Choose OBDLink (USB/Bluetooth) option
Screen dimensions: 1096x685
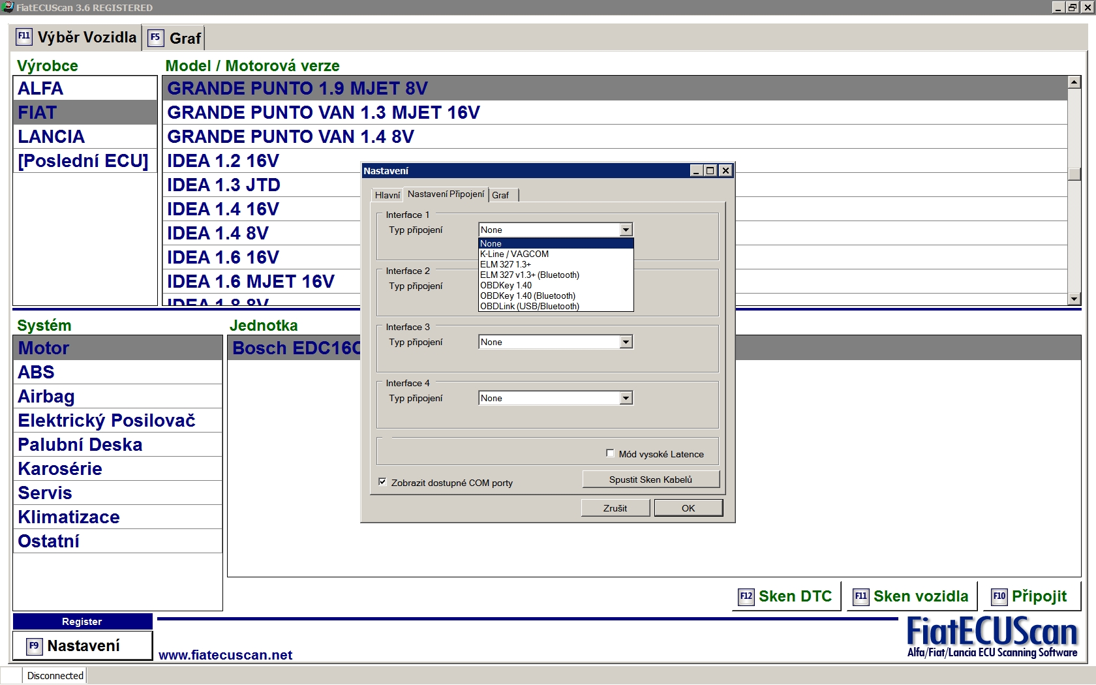[556, 306]
